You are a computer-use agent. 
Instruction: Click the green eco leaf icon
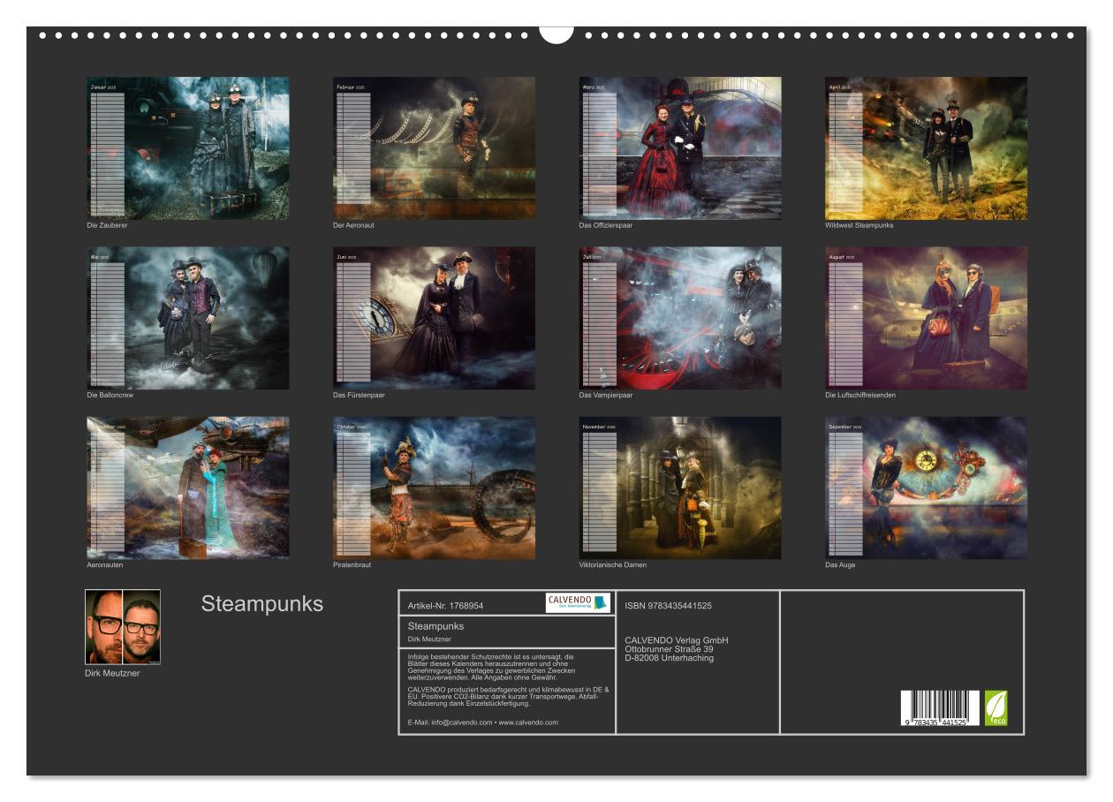[x=996, y=708]
